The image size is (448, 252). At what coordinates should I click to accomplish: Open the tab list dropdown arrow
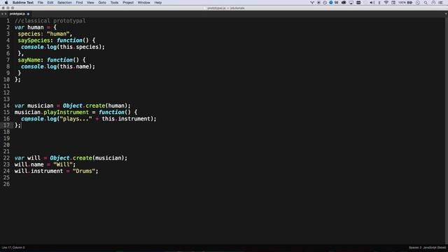(x=445, y=14)
